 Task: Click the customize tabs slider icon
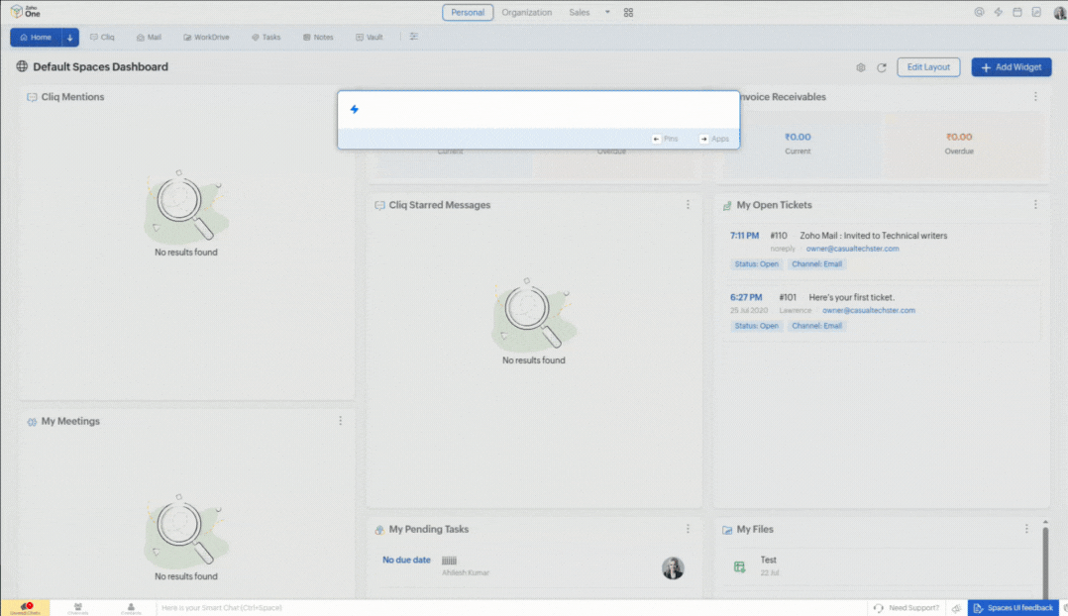pyautogui.click(x=414, y=37)
